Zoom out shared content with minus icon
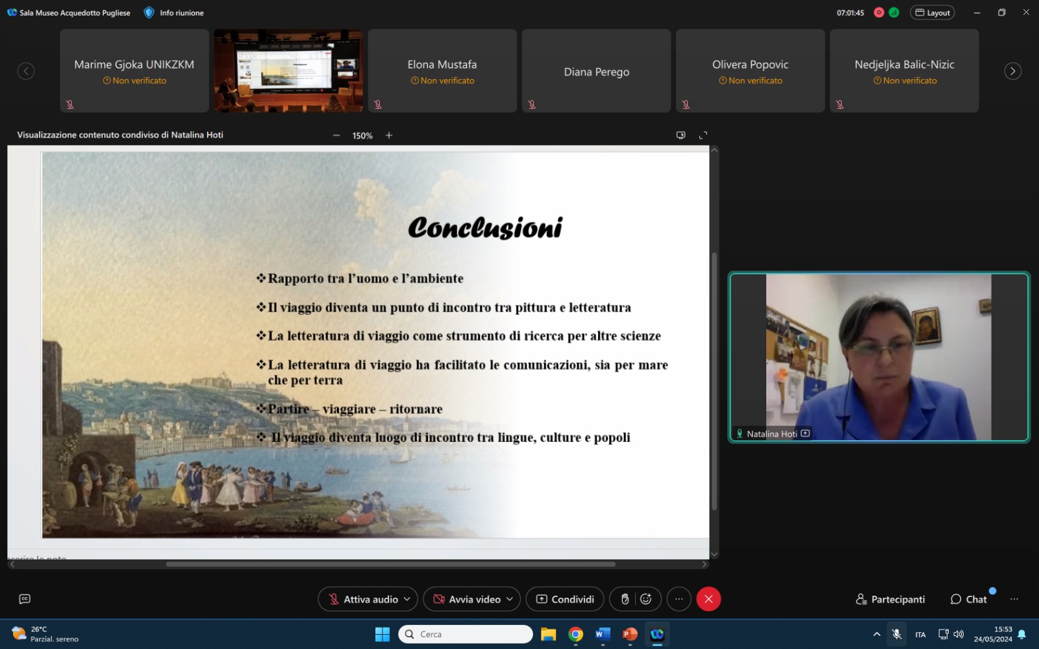 click(336, 136)
